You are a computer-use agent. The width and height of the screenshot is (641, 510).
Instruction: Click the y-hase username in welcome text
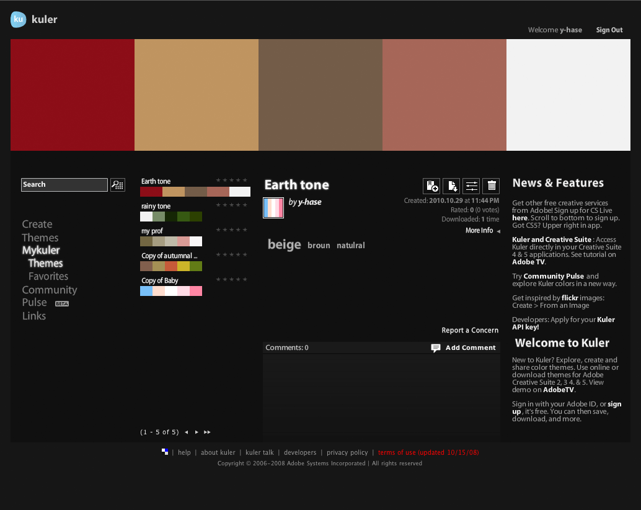tap(571, 30)
